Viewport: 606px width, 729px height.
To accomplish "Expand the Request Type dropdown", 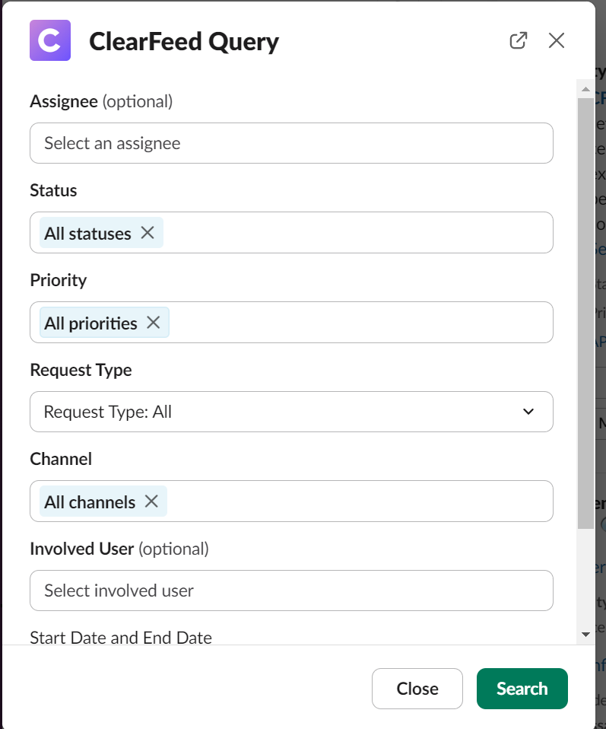I will click(x=291, y=412).
